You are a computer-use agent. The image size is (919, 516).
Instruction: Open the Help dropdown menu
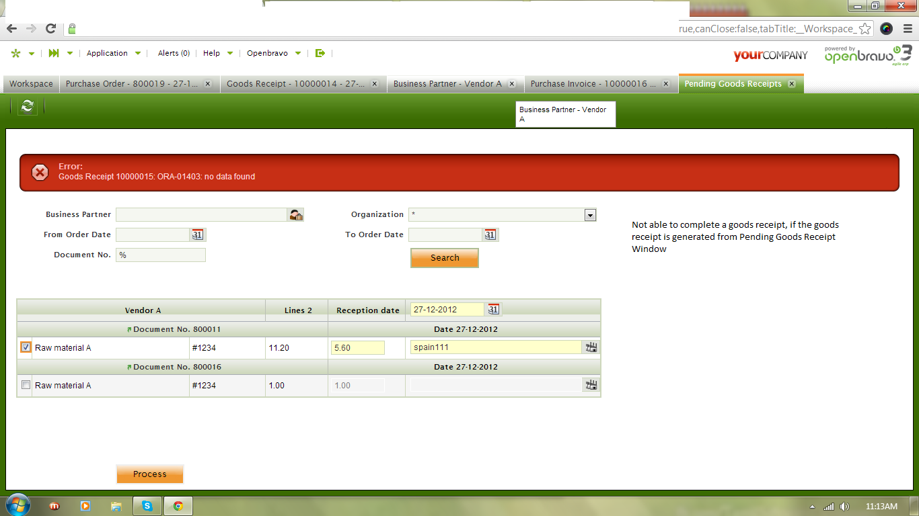(x=218, y=53)
